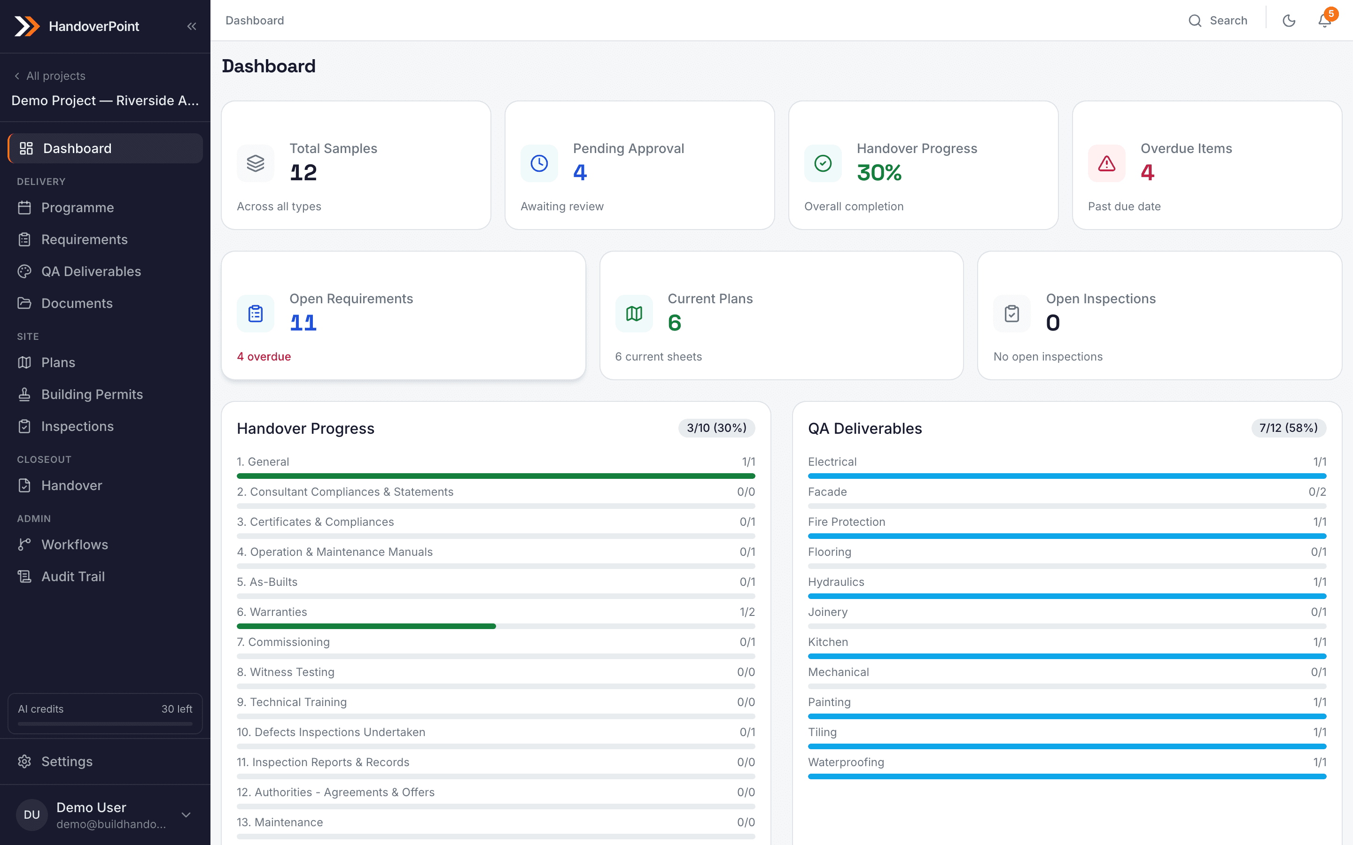Click the Current Plans map icon

[x=634, y=314]
